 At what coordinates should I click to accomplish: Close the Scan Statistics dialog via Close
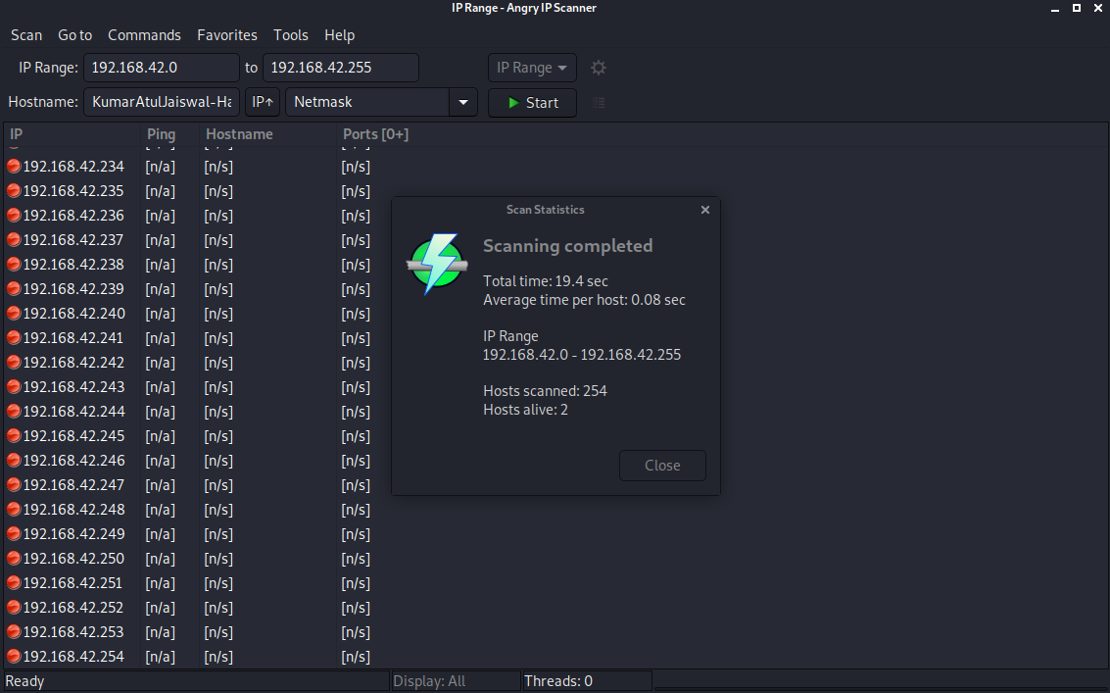(x=662, y=466)
